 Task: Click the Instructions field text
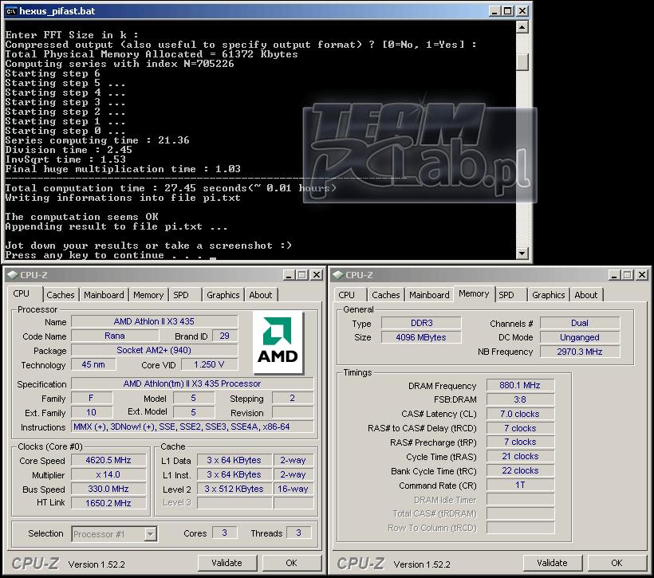point(192,427)
